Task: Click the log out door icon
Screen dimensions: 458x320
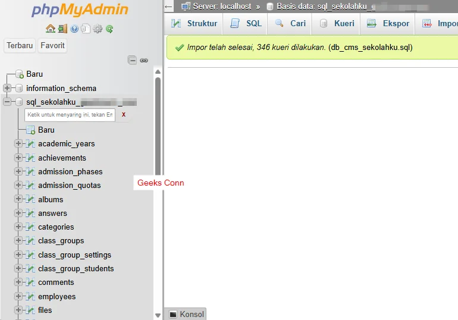Action: click(62, 29)
